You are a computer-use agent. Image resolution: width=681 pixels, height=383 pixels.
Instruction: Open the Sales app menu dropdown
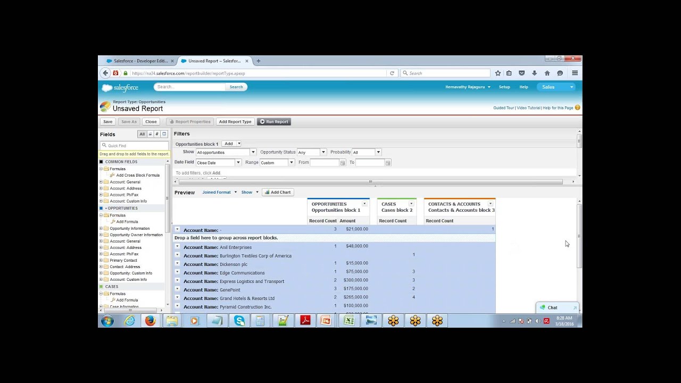556,87
